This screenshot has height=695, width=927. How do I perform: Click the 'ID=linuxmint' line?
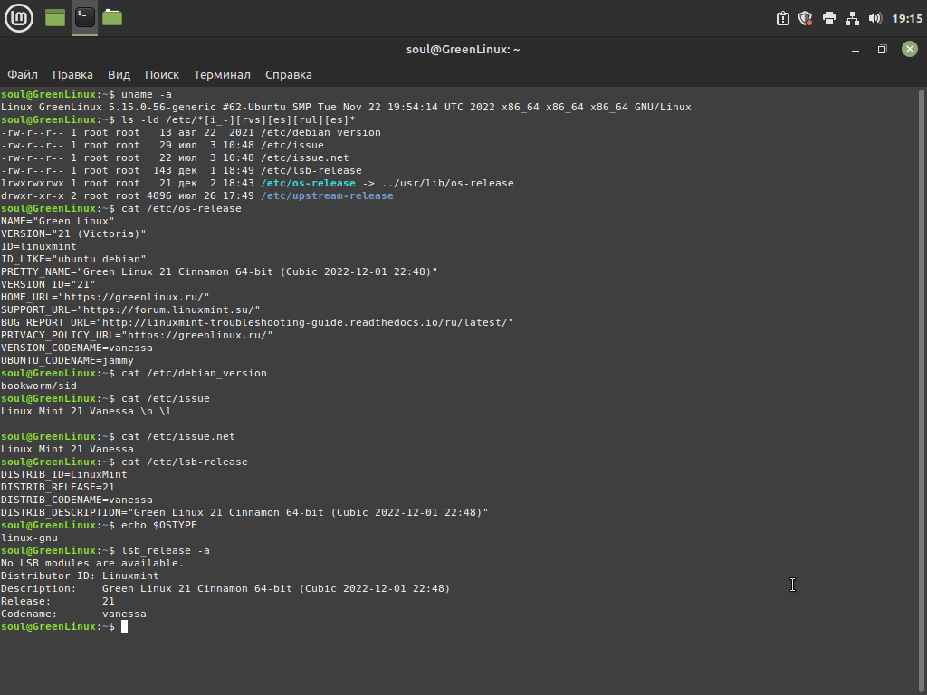38,246
